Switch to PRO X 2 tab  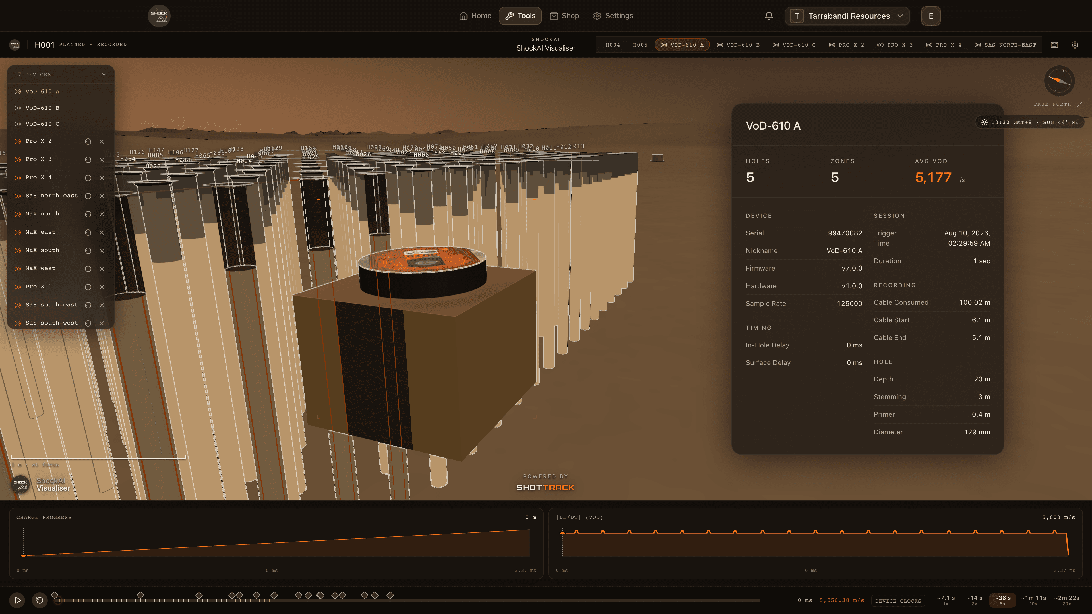point(846,45)
